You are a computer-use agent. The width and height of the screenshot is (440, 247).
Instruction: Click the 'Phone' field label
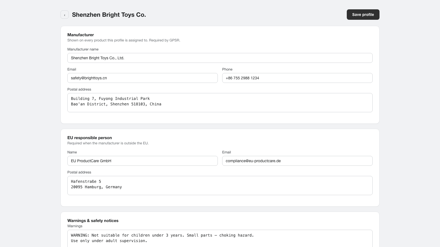[227, 69]
